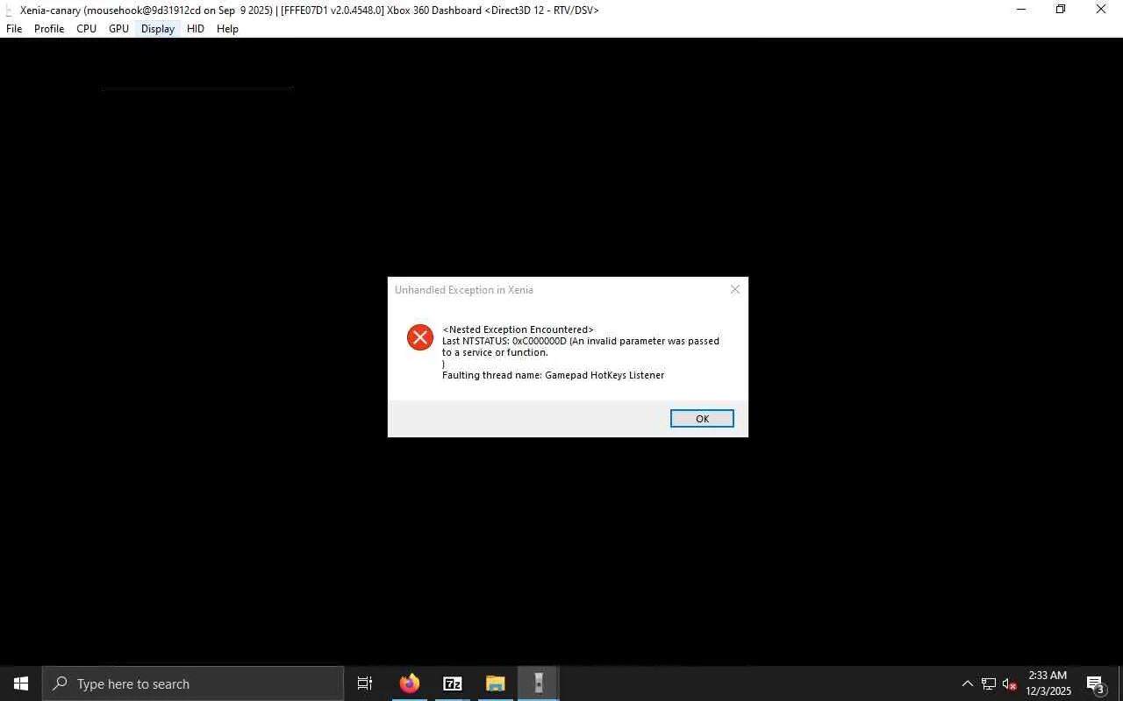The width and height of the screenshot is (1123, 701).
Task: Show hidden system tray icons
Action: 967,683
